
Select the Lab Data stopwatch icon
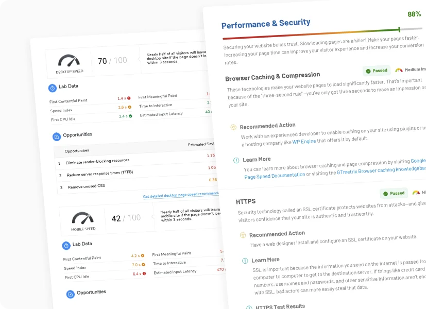coord(52,88)
